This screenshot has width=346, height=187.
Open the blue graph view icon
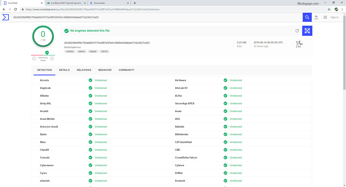tap(307, 31)
